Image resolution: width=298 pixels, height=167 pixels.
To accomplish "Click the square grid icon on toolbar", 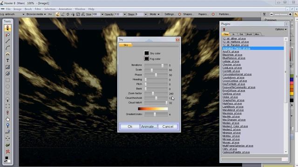I will click(78, 14).
